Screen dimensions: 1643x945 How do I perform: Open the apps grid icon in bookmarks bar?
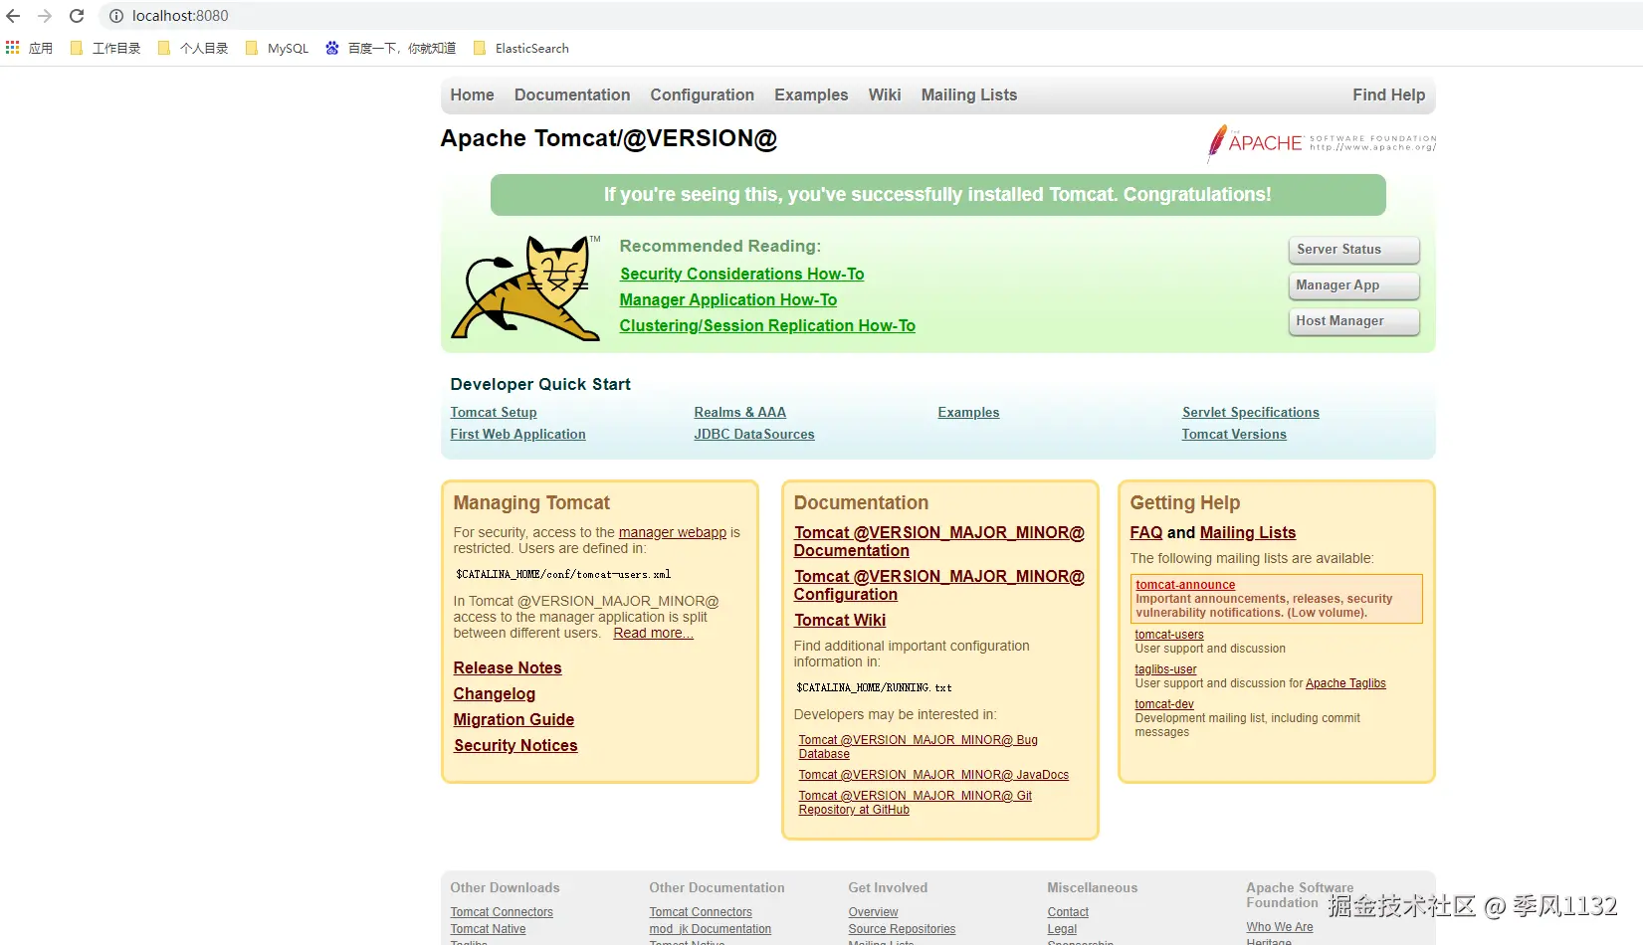click(x=13, y=48)
